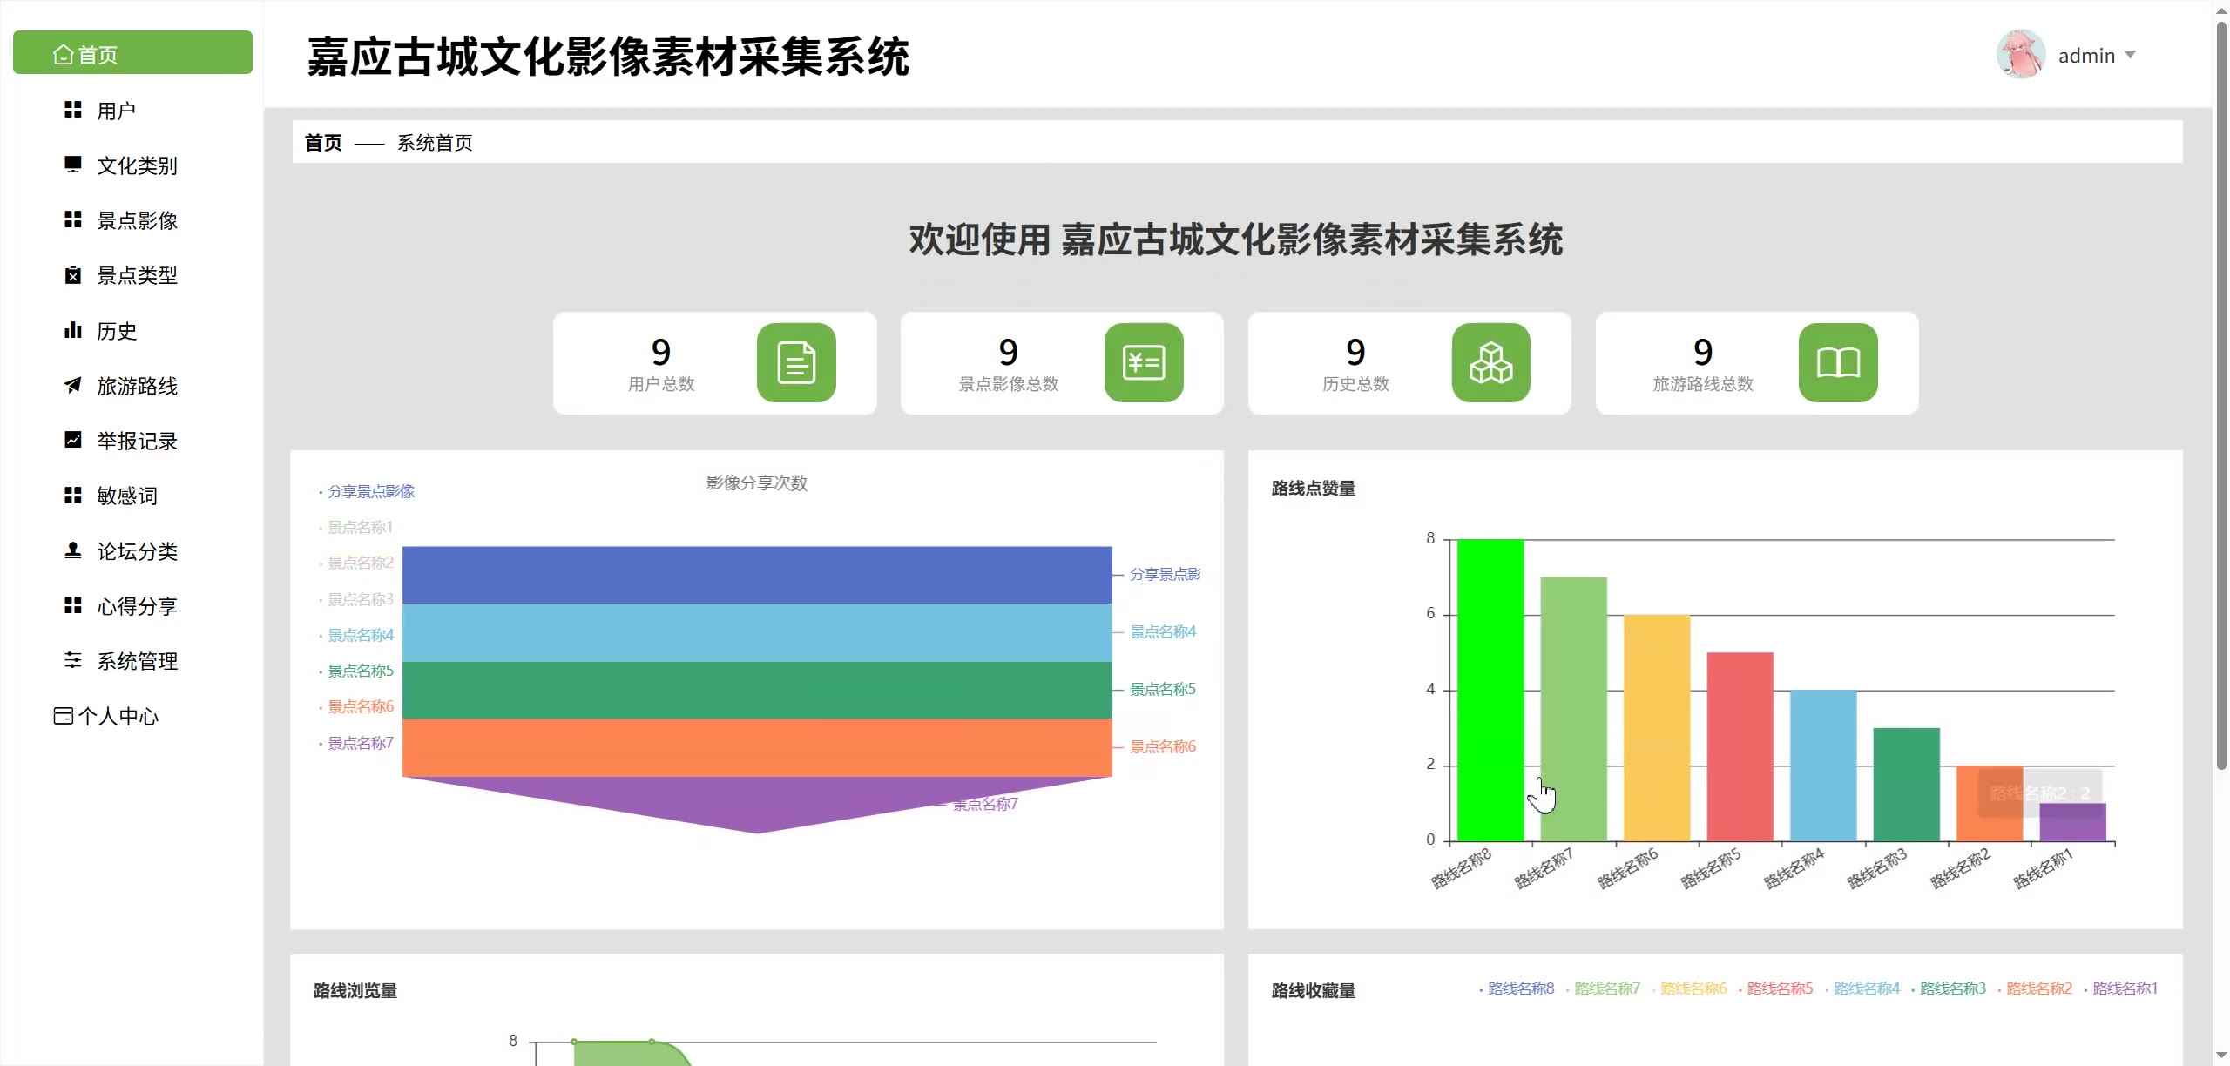The image size is (2230, 1066).
Task: Click 首页 in the breadcrumb
Action: (x=323, y=142)
